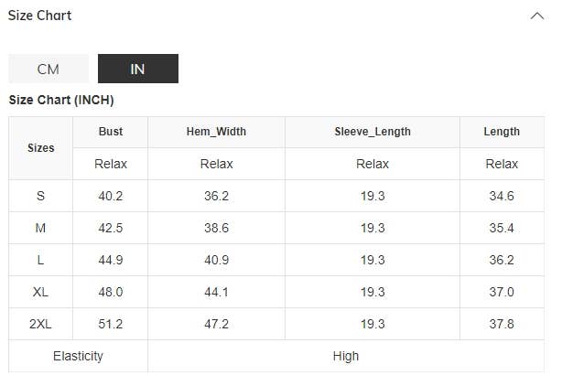Click the Sleeve_Length column header

[373, 132]
